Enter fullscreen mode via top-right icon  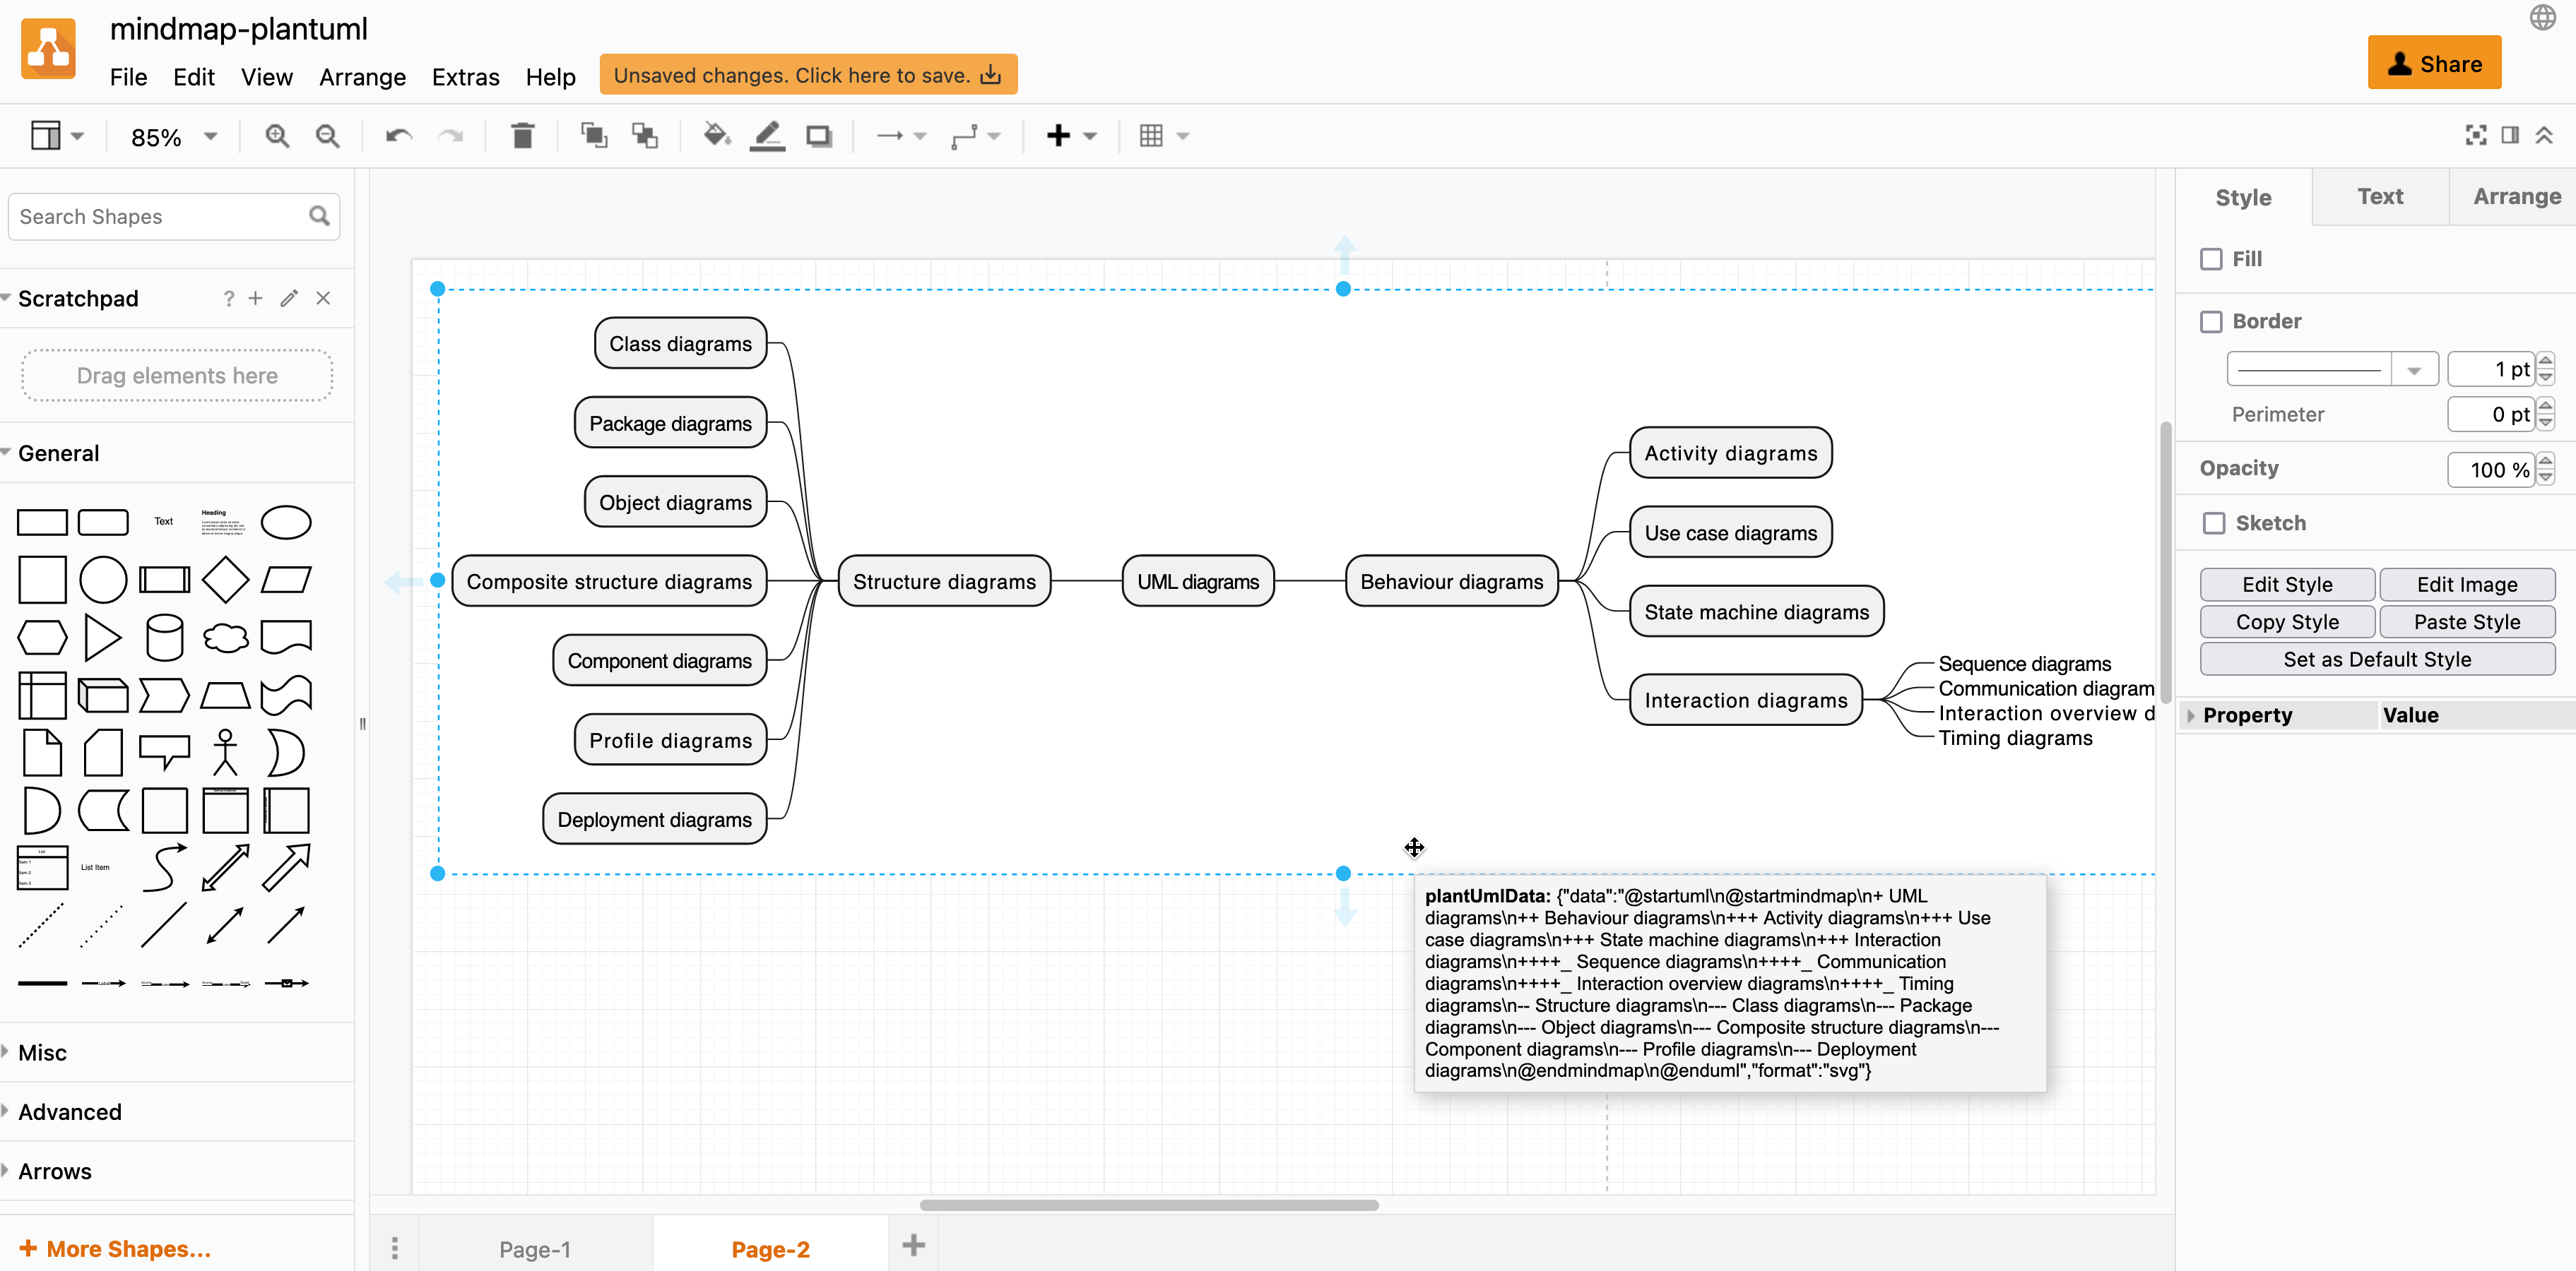click(2475, 135)
